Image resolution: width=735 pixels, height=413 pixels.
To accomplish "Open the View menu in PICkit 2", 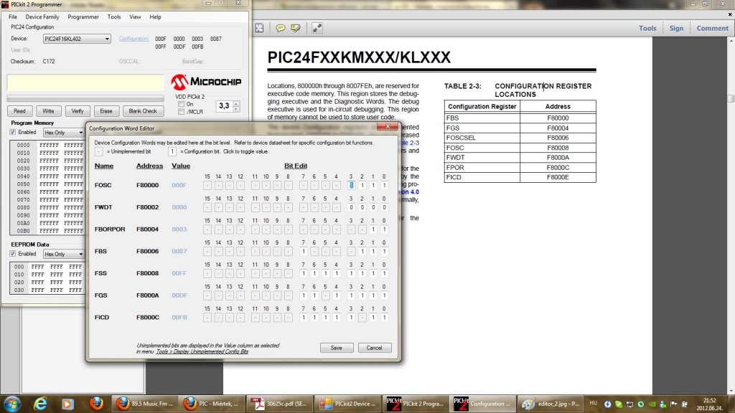I will tap(135, 17).
